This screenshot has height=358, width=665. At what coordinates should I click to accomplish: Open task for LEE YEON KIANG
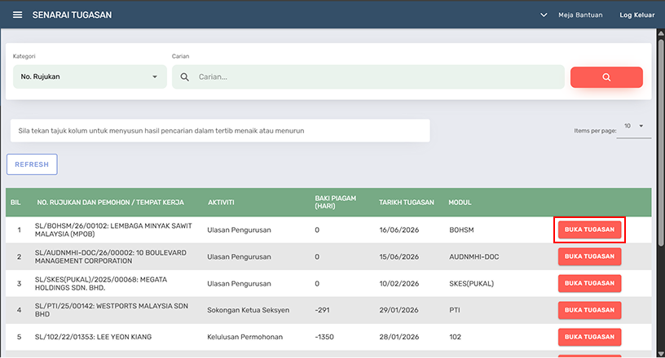589,337
